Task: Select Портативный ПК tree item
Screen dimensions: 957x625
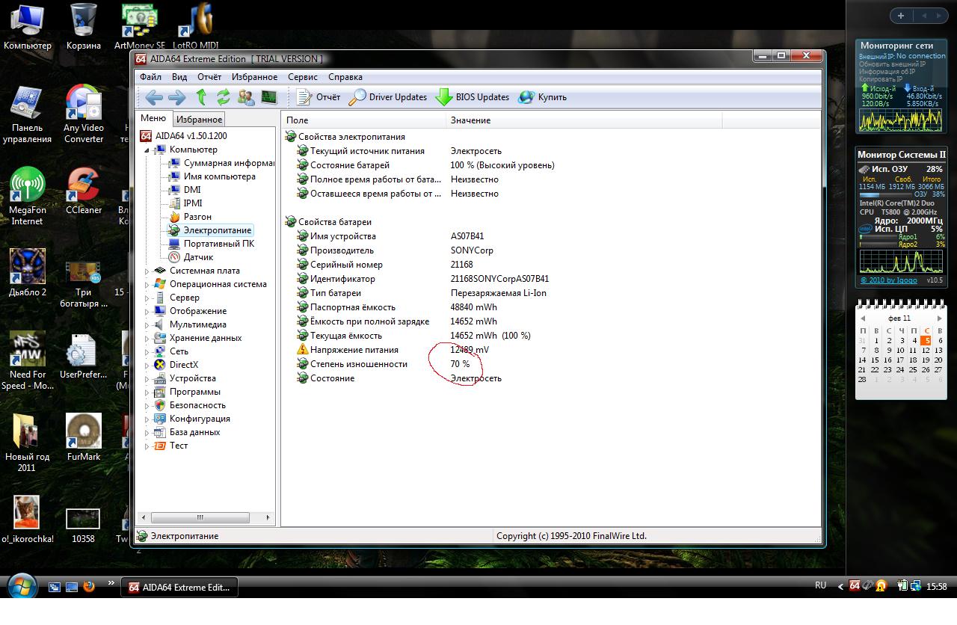Action: pyautogui.click(x=219, y=244)
